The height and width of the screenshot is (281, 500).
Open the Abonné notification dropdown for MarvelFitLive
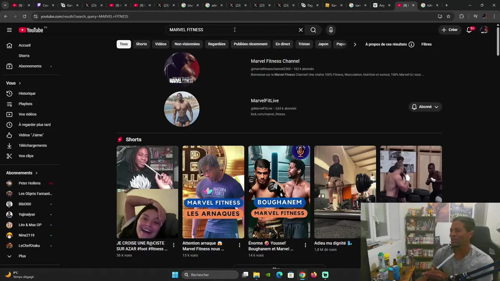coord(425,107)
